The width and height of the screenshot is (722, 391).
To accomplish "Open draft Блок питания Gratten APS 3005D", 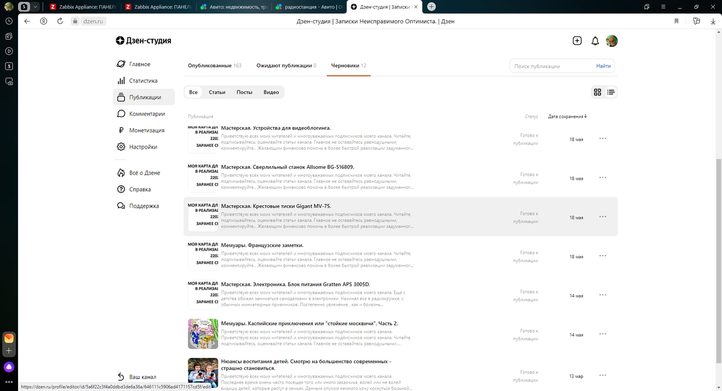I will tap(295, 284).
